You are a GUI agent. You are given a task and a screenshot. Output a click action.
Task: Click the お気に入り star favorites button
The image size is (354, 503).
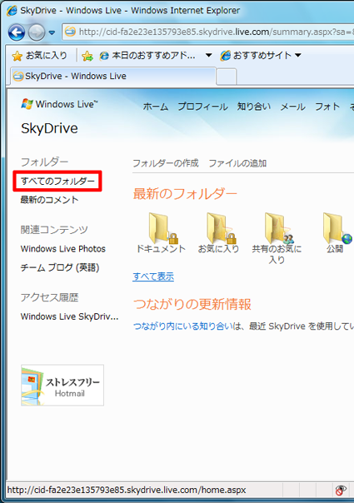[x=39, y=56]
